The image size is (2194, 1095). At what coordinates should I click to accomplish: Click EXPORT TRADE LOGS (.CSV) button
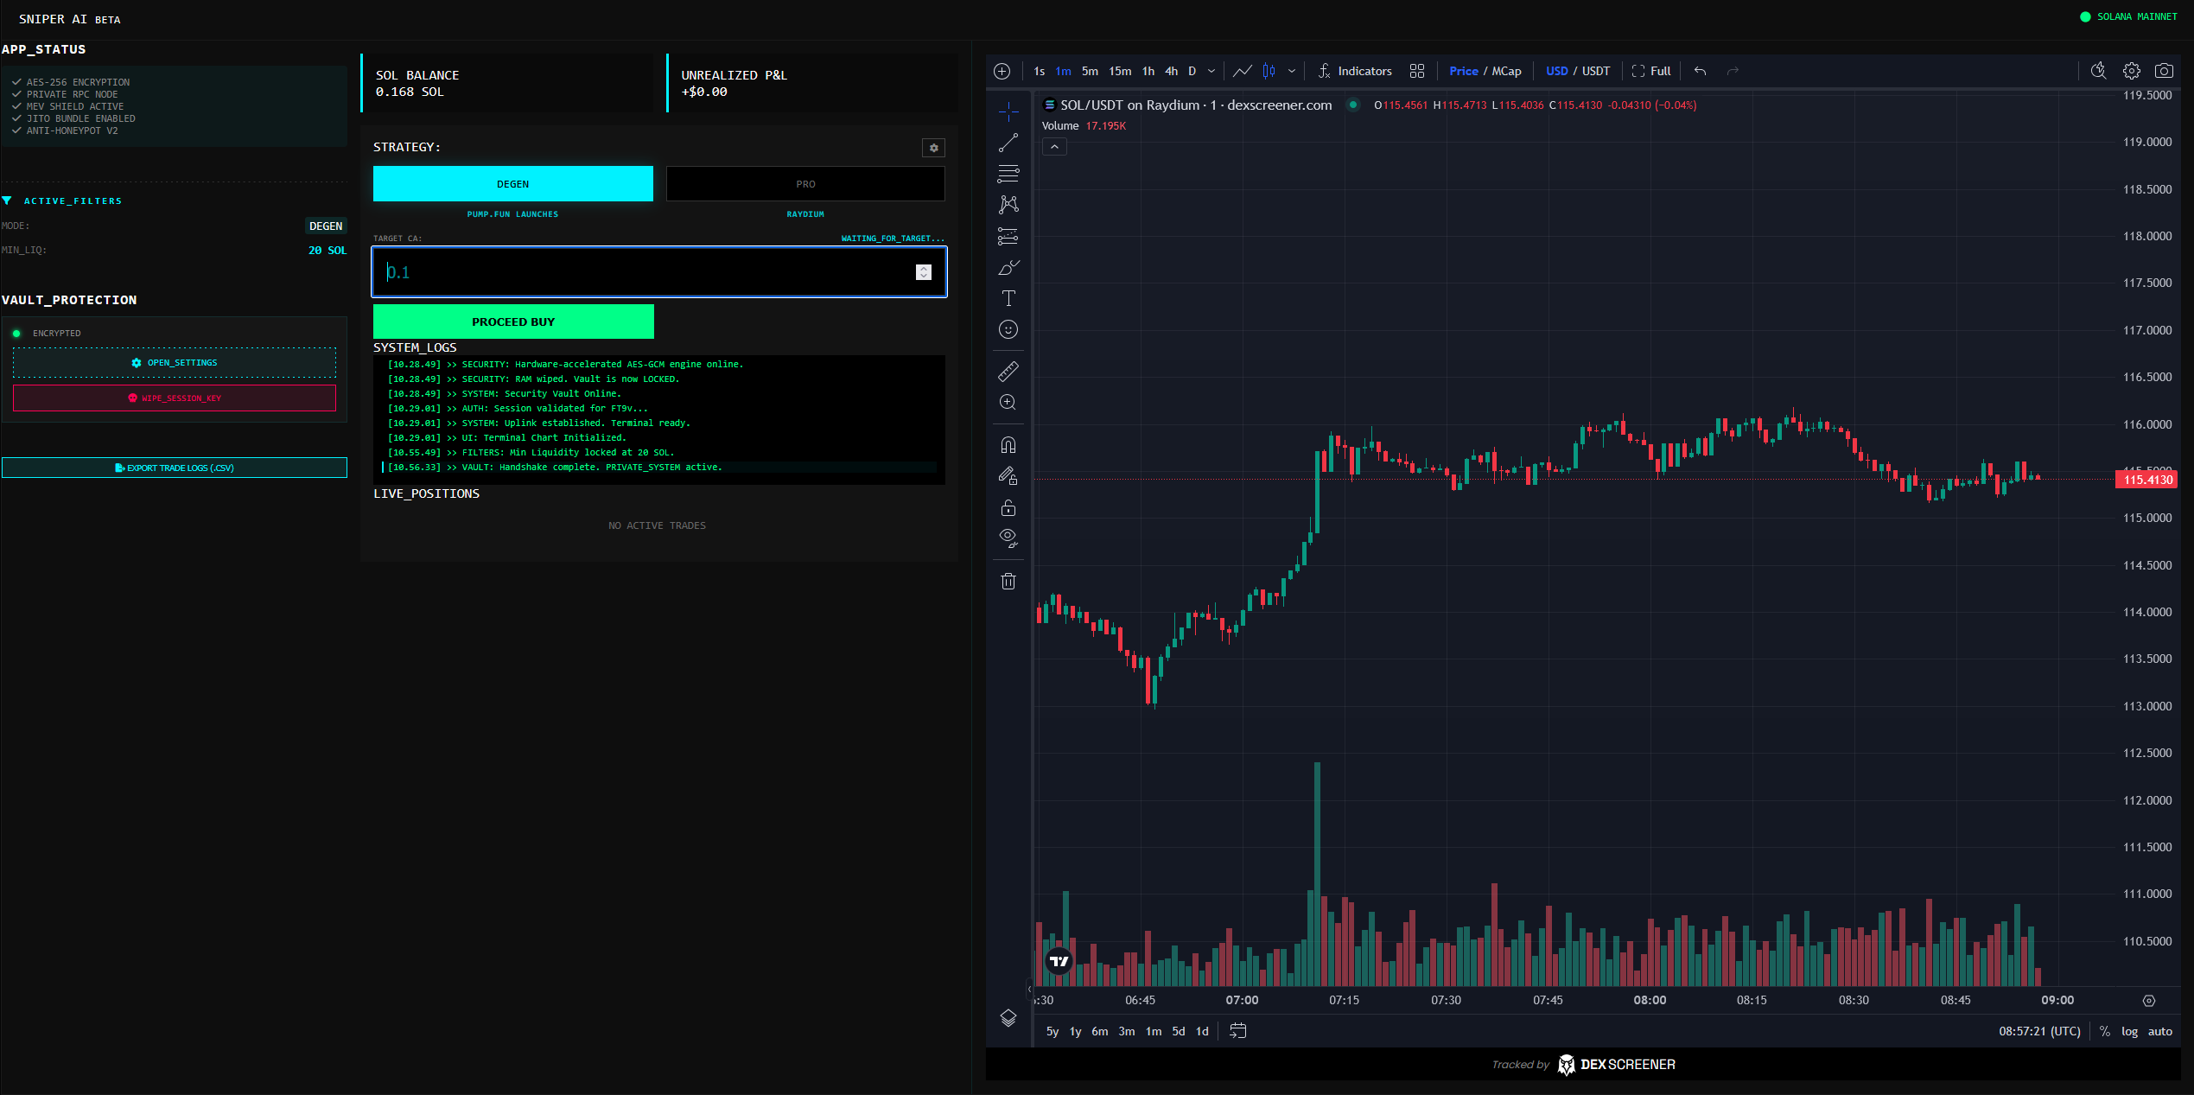pyautogui.click(x=175, y=468)
